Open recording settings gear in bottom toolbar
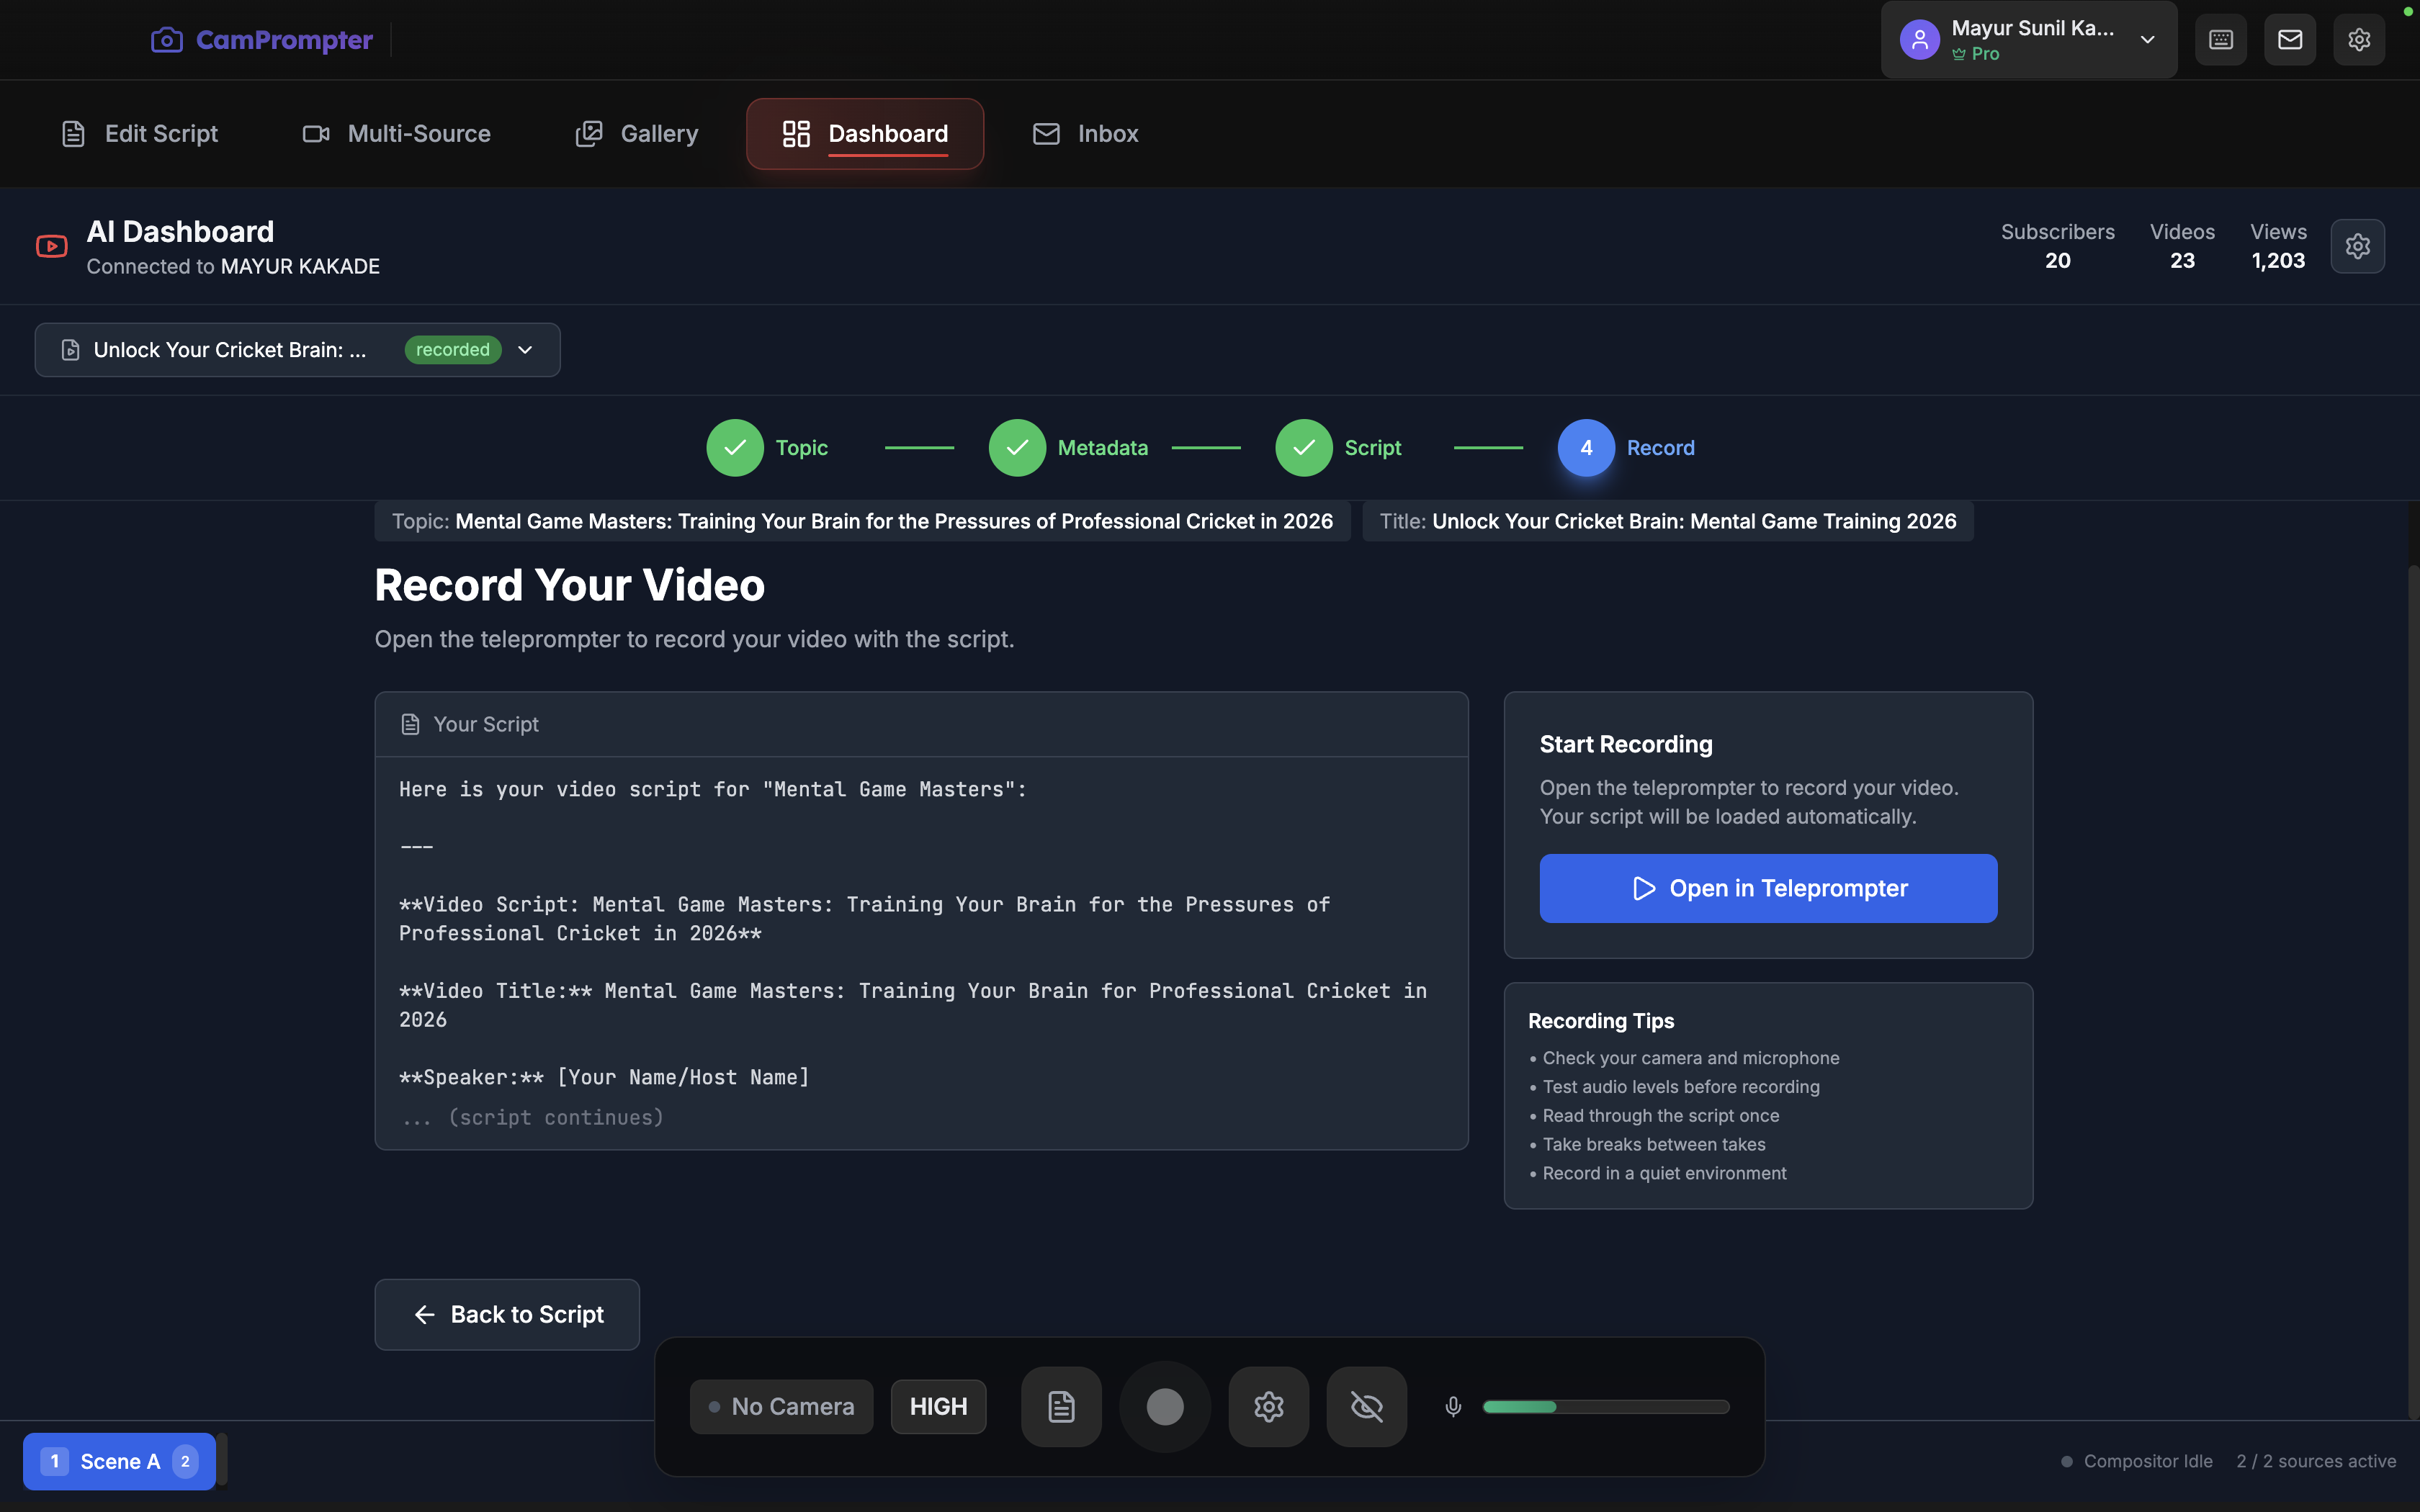 pyautogui.click(x=1268, y=1406)
